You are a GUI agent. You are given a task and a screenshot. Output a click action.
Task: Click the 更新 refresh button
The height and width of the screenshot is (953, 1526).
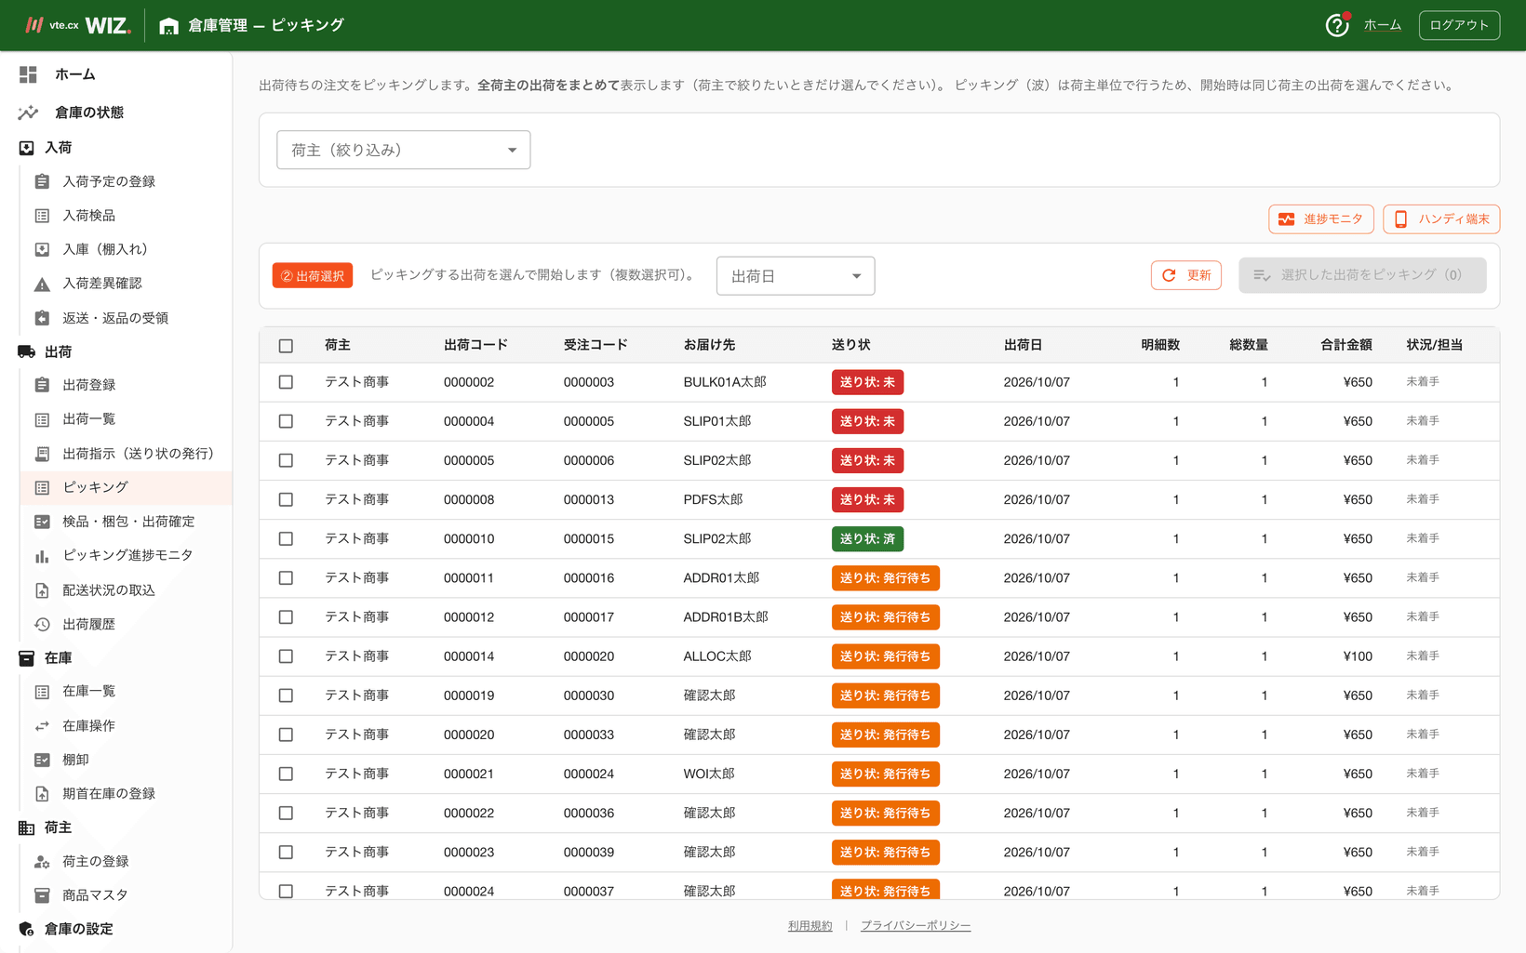pyautogui.click(x=1185, y=275)
